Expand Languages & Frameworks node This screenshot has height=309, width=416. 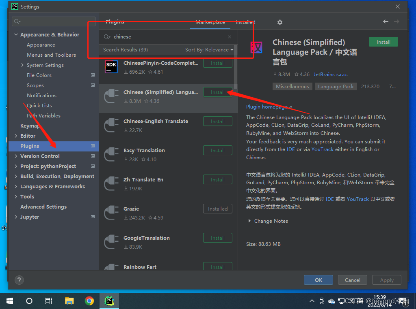coord(16,187)
